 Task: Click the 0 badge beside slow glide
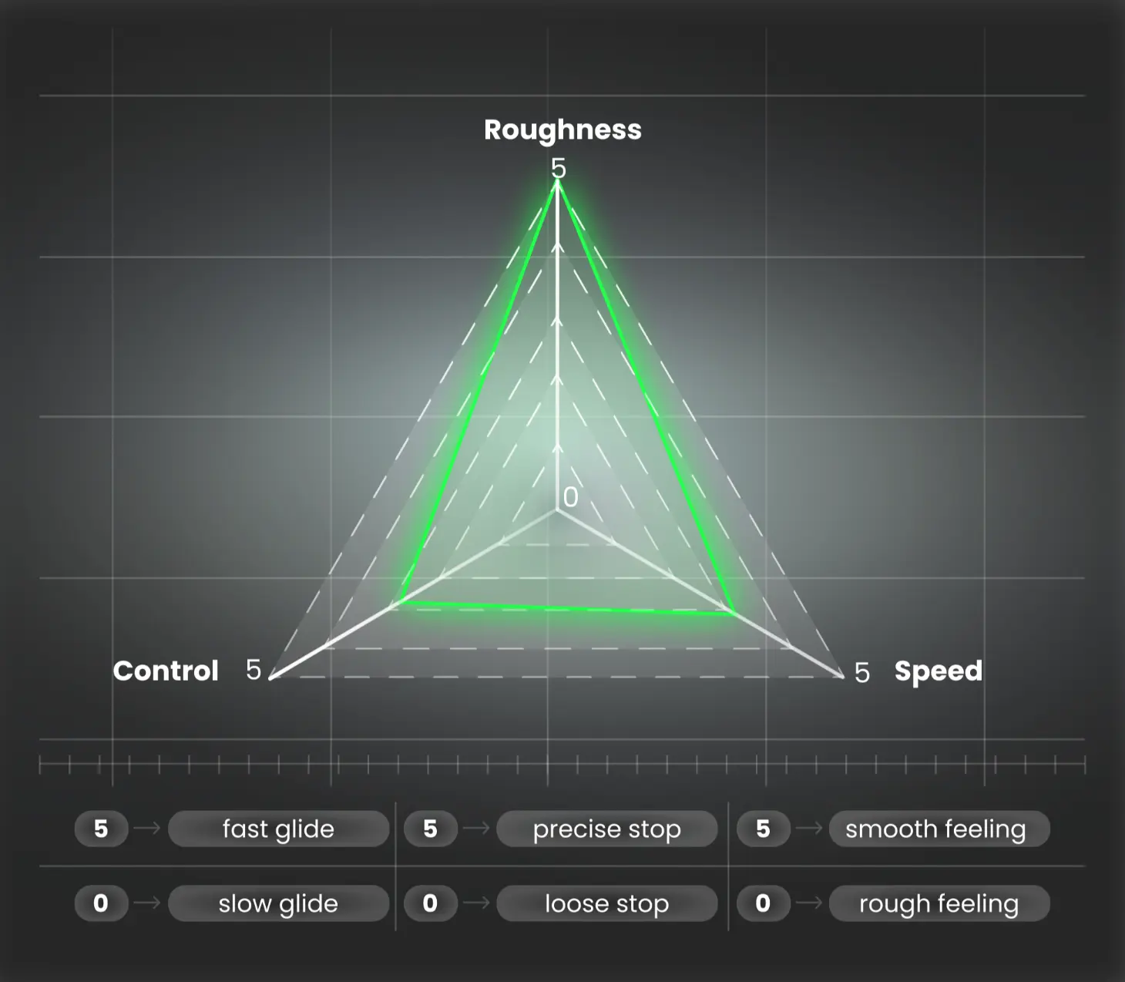coord(101,903)
